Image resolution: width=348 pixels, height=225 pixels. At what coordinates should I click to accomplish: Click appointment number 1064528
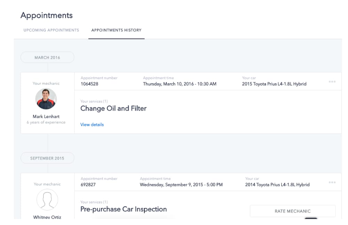[x=89, y=84]
